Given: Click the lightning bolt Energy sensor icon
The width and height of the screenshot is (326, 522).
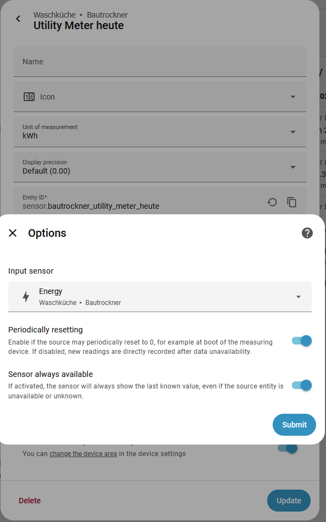Looking at the screenshot, I should pyautogui.click(x=25, y=296).
